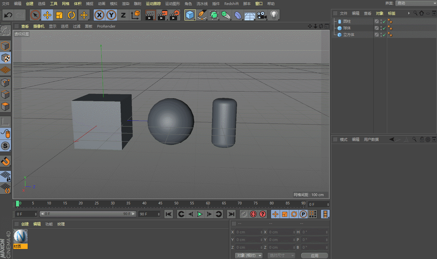Screen dimensions: 437x259
Task: Click the cube primitive icon
Action: click(x=190, y=15)
